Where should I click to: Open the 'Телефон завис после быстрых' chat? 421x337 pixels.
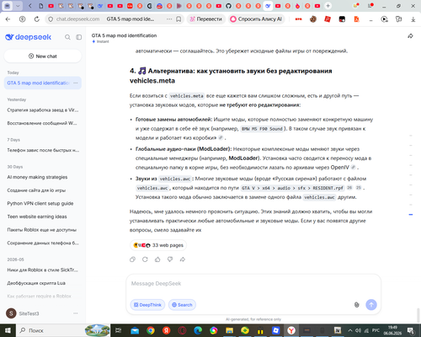pos(43,150)
